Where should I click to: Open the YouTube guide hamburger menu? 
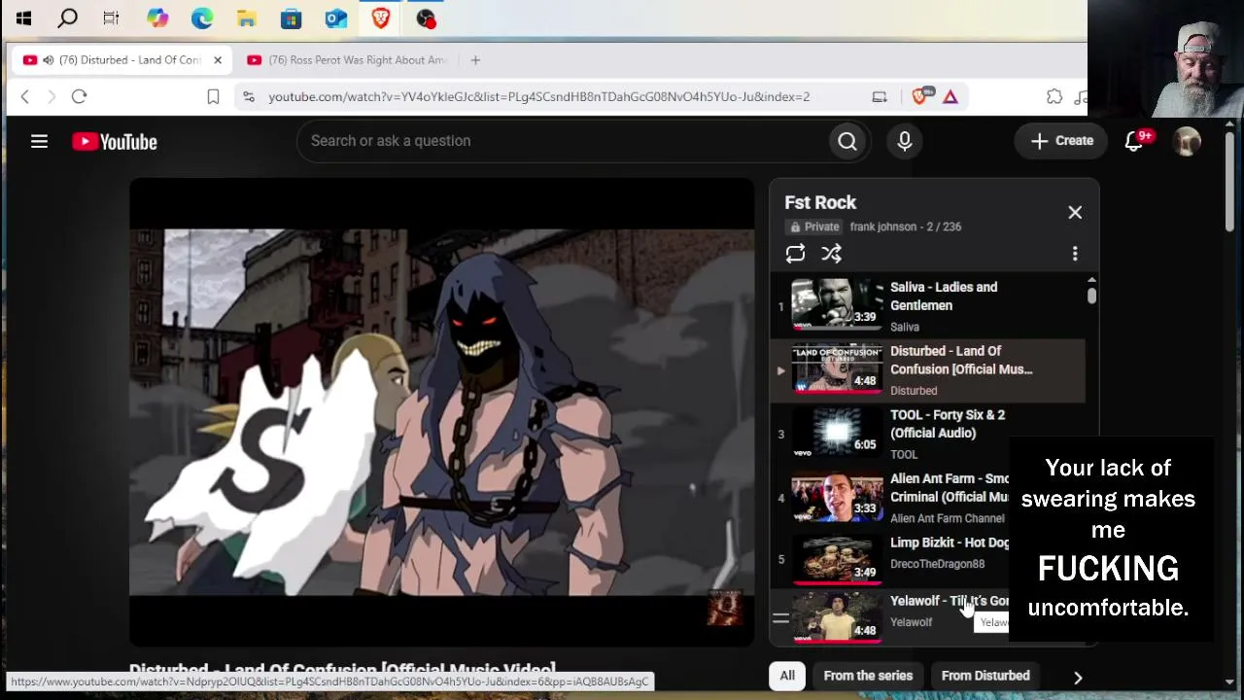pyautogui.click(x=39, y=142)
